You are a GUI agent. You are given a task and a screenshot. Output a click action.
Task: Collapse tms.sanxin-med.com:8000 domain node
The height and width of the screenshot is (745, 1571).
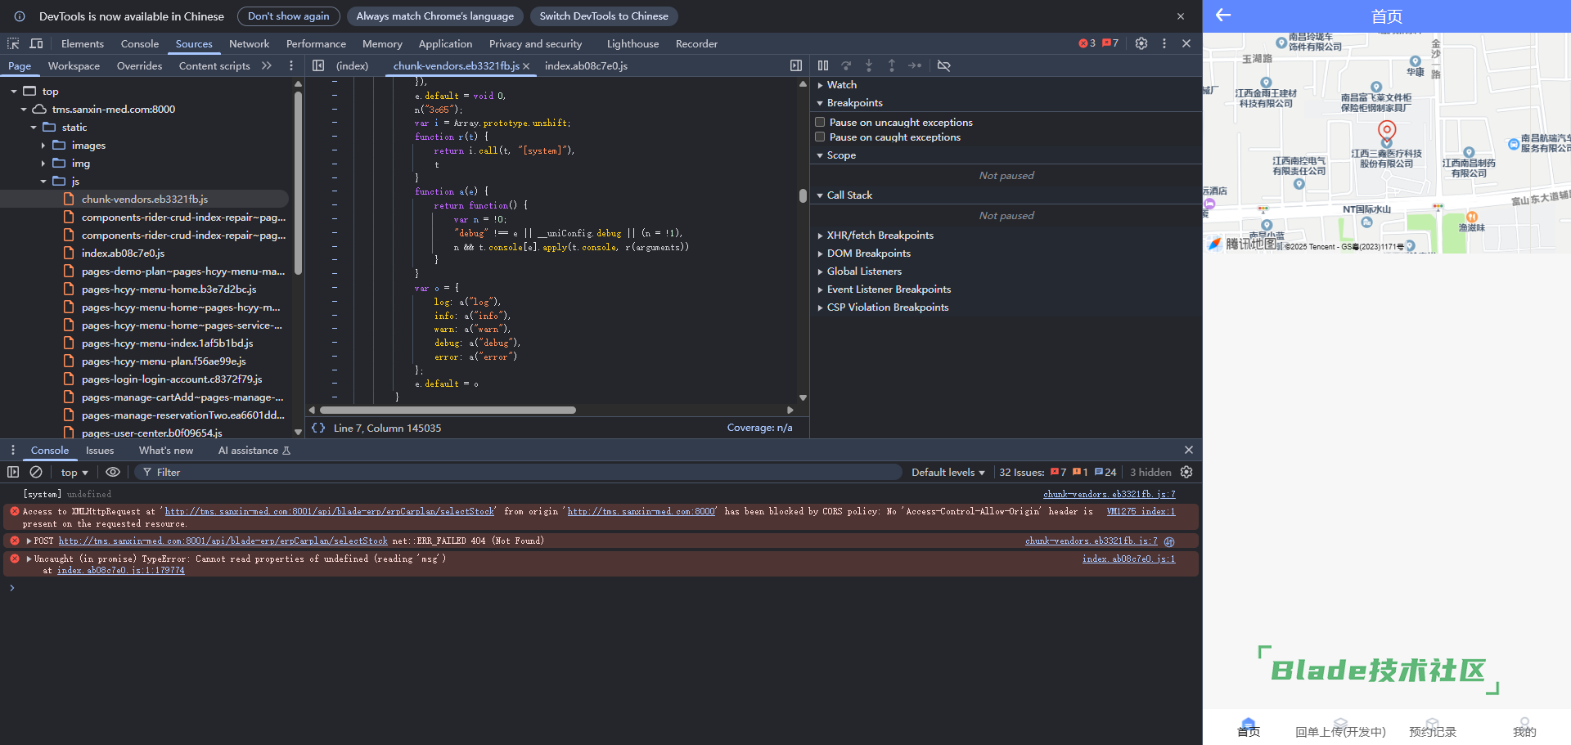[24, 110]
